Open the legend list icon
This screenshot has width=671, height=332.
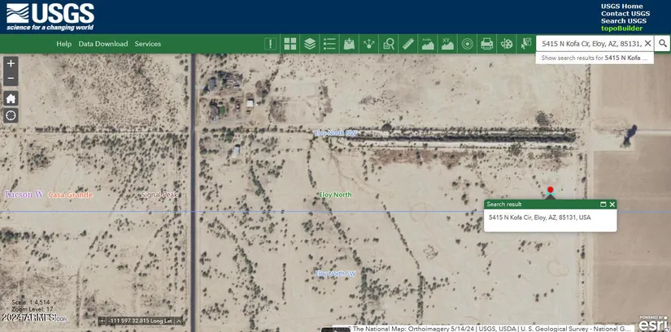329,44
